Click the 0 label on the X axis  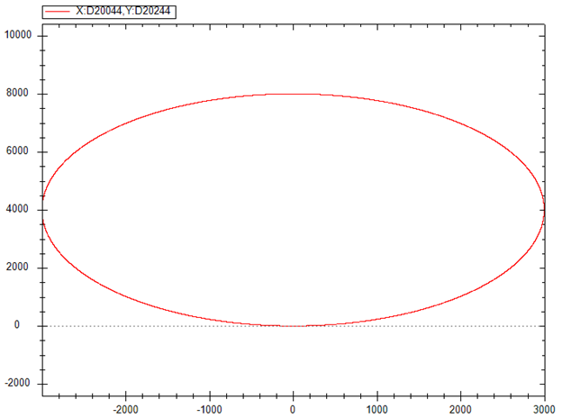293,408
